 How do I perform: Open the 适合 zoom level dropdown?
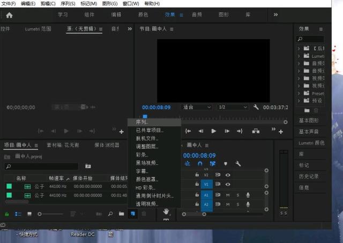click(x=196, y=107)
